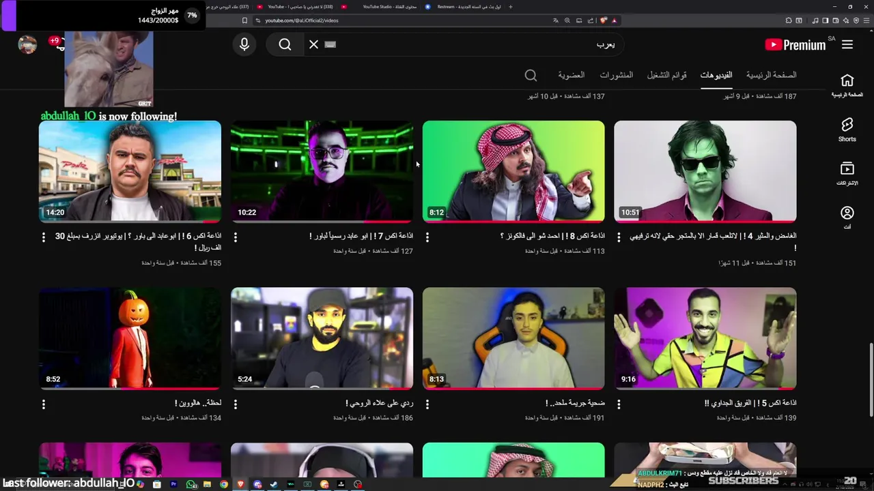Viewport: 874px width, 491px height.
Task: Switch to the قوائم التشغيل tab
Action: coord(667,75)
